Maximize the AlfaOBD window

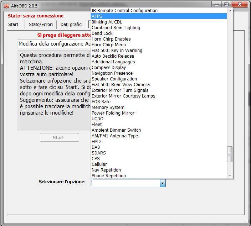point(226,5)
